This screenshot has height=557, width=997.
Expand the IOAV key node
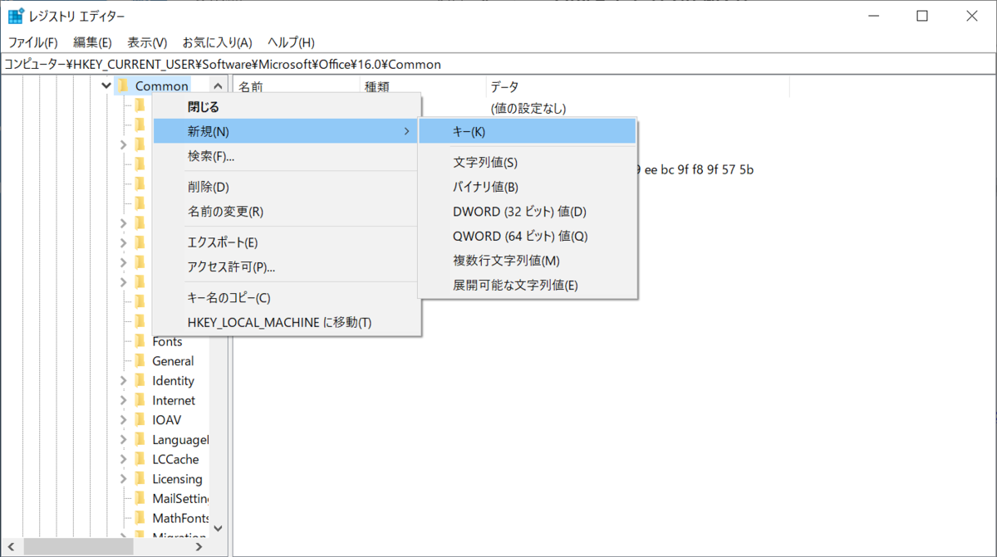123,420
